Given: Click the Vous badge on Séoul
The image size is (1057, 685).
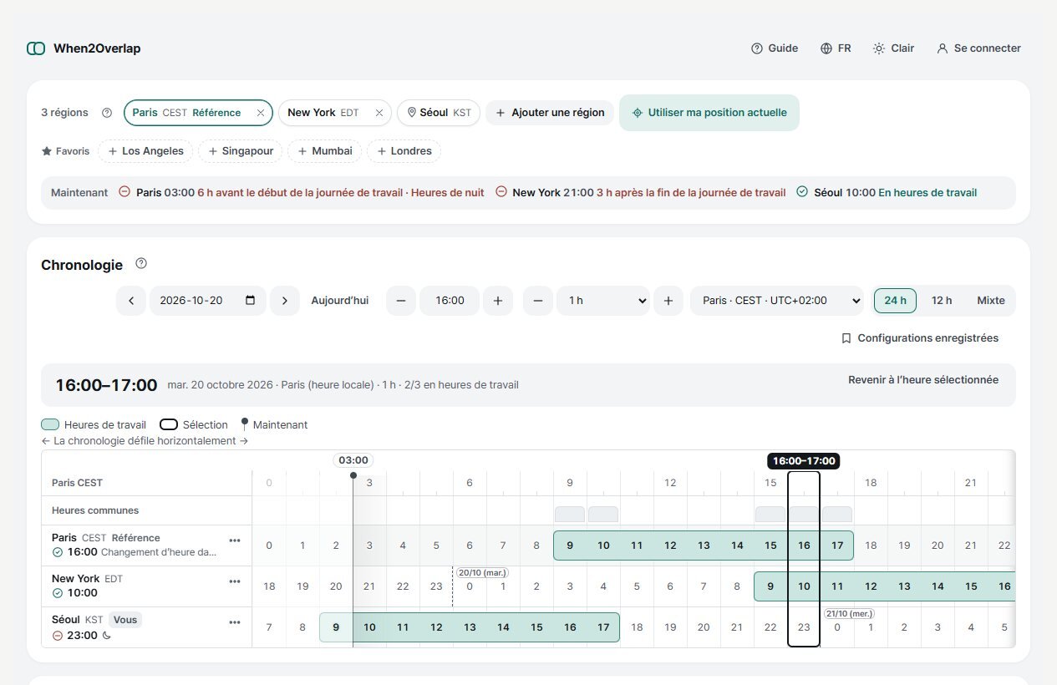Looking at the screenshot, I should point(125,620).
